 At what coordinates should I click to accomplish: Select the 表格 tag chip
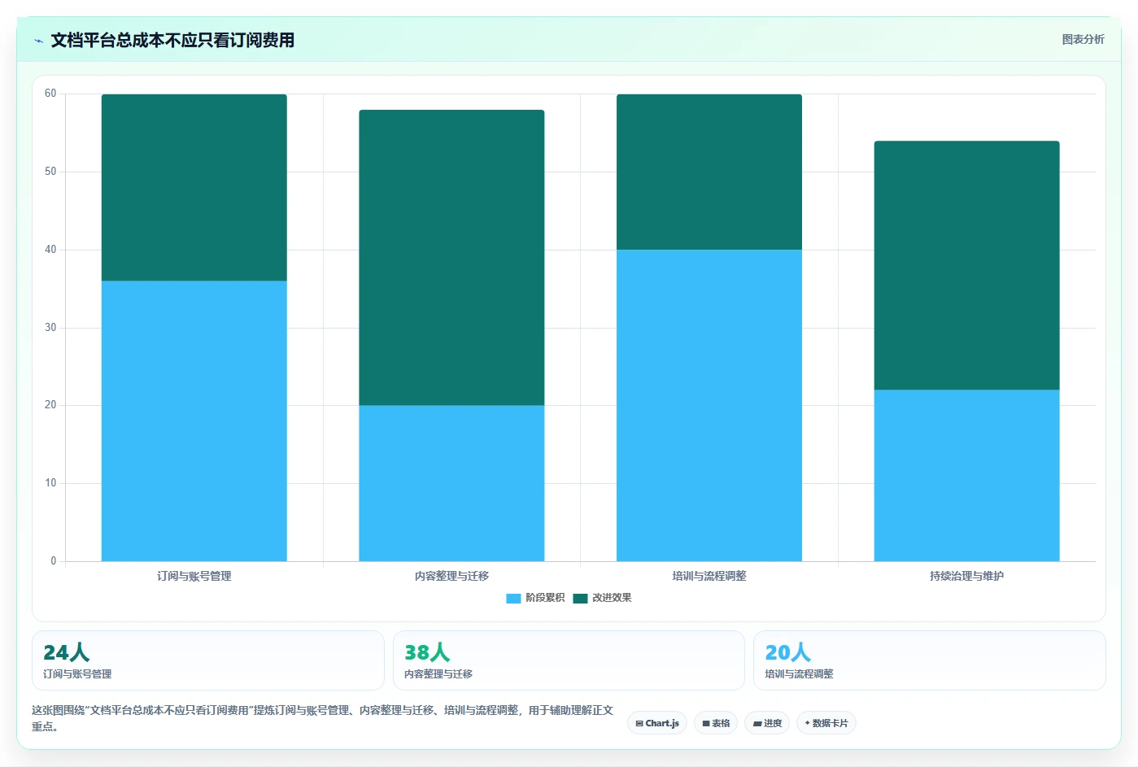pyautogui.click(x=716, y=723)
